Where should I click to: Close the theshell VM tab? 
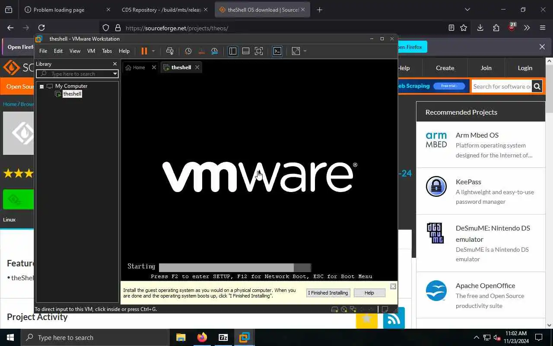(197, 67)
